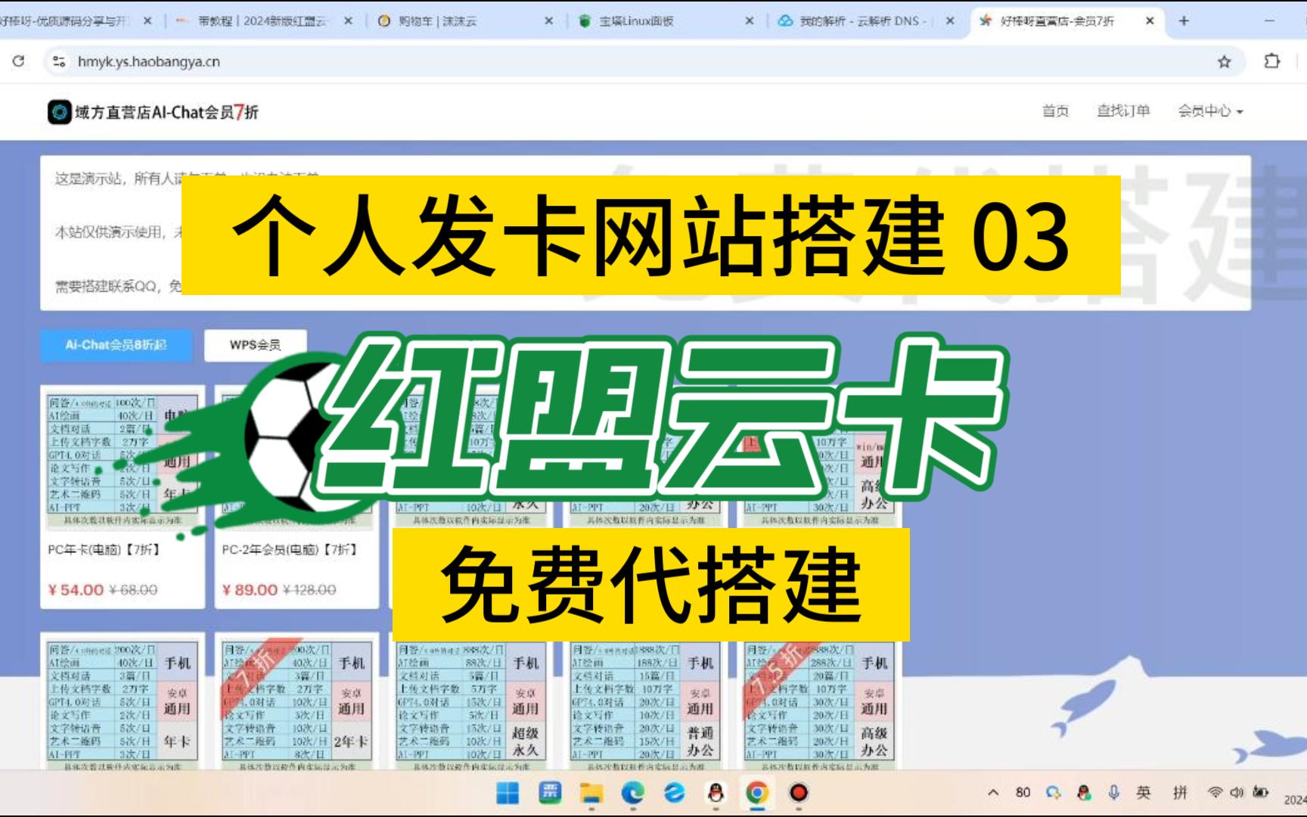Click the 域方直营店AI-Chat会员7折 site title
Image resolution: width=1307 pixels, height=817 pixels.
pyautogui.click(x=166, y=112)
